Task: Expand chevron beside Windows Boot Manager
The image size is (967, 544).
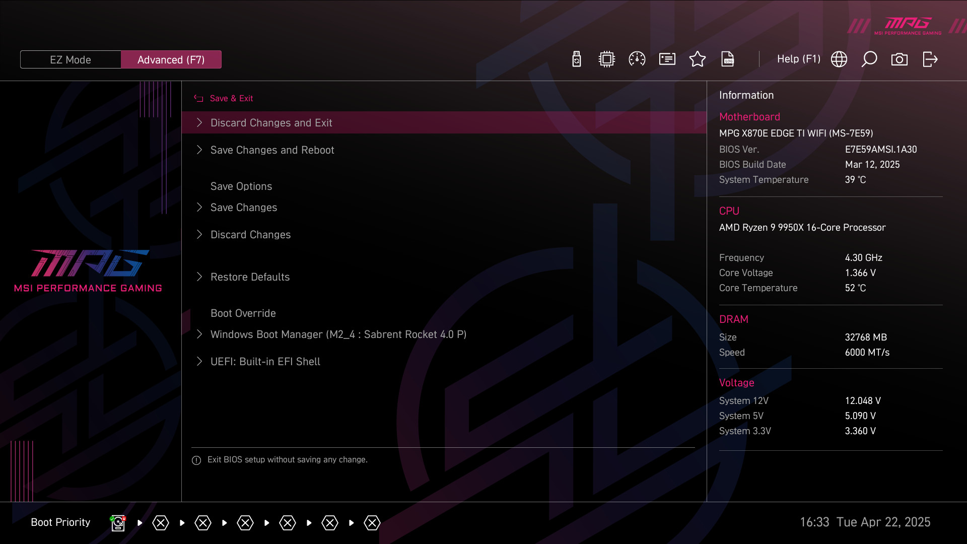Action: pyautogui.click(x=199, y=334)
